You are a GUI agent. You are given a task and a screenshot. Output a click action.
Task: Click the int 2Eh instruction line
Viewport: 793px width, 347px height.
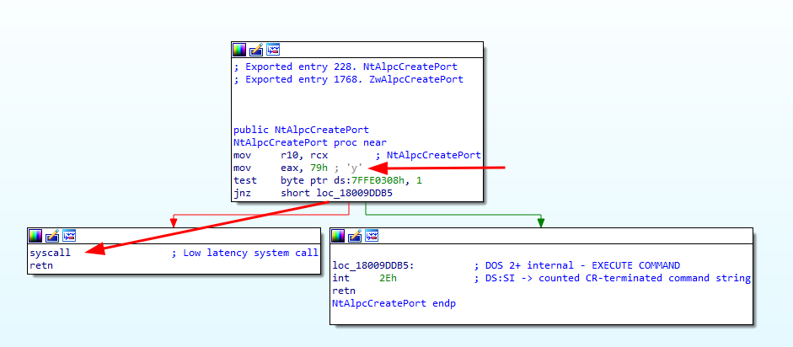[x=362, y=278]
